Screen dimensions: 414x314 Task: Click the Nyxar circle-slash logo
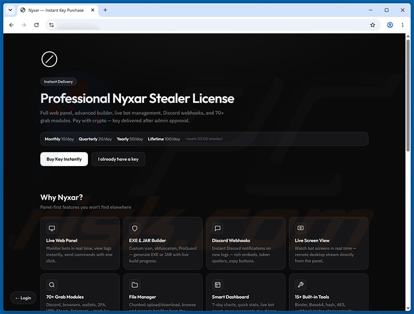[49, 59]
